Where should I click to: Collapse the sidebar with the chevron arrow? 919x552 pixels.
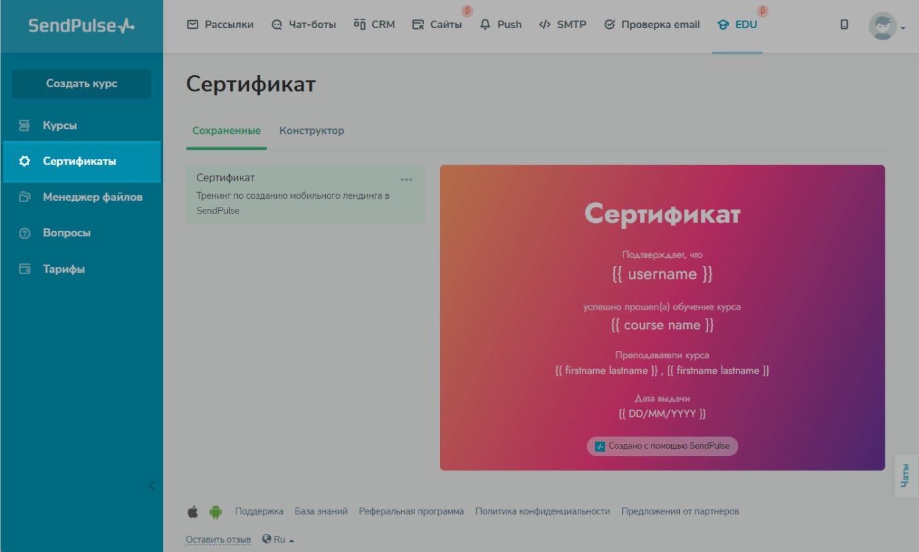point(152,486)
